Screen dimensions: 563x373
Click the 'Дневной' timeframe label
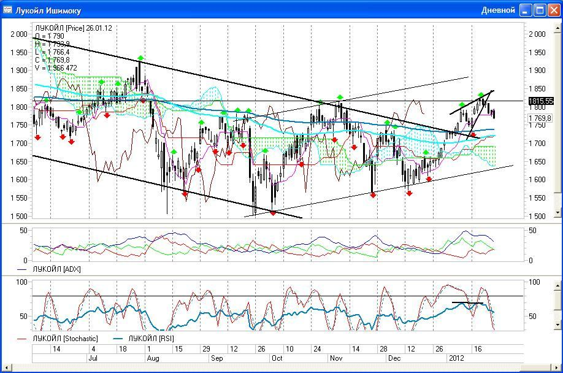point(498,10)
